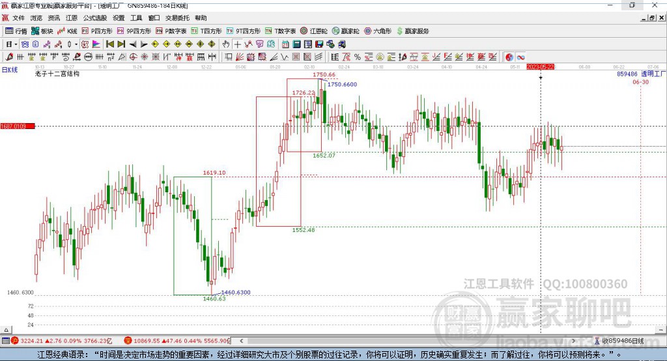667x361 pixels.
Task: Open the 9T四方形 tool
Action: point(244,31)
